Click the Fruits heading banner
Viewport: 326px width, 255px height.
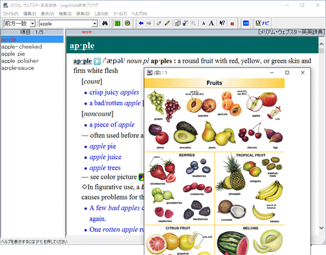215,83
